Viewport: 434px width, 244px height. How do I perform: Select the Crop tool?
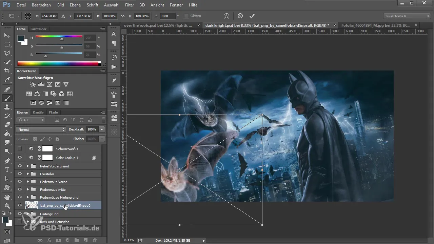coord(7,71)
